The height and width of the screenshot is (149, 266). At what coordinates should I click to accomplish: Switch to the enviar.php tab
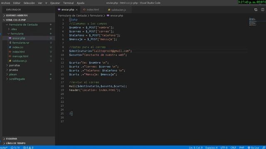pyautogui.click(x=68, y=10)
